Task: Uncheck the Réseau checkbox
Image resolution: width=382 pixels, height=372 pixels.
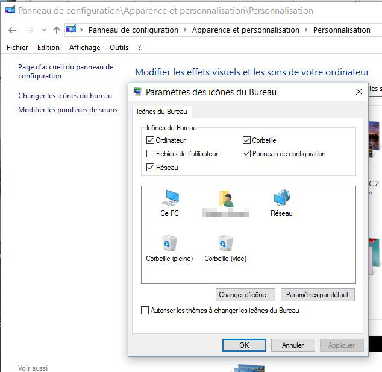Action: [150, 167]
